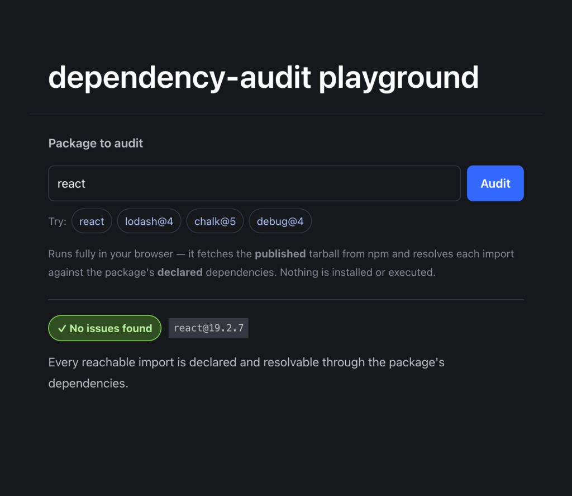The image size is (572, 496).
Task: Click the Every reachable import result message
Action: 246,372
